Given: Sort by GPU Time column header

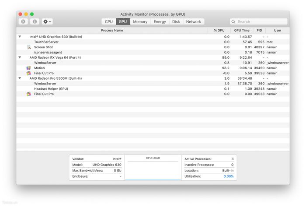Looking at the screenshot, I should [242, 30].
